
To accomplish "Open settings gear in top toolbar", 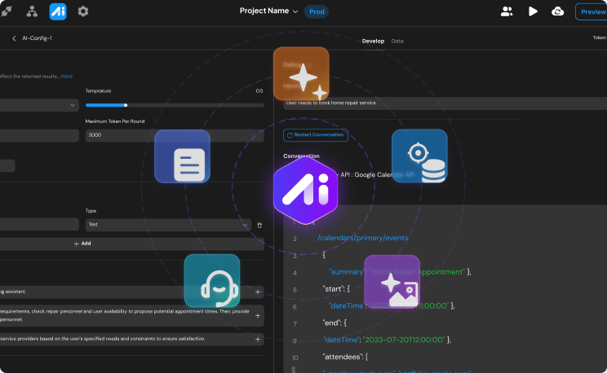I will coord(83,11).
